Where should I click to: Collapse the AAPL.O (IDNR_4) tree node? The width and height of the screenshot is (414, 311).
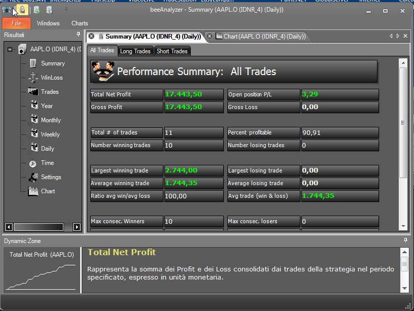(10, 49)
